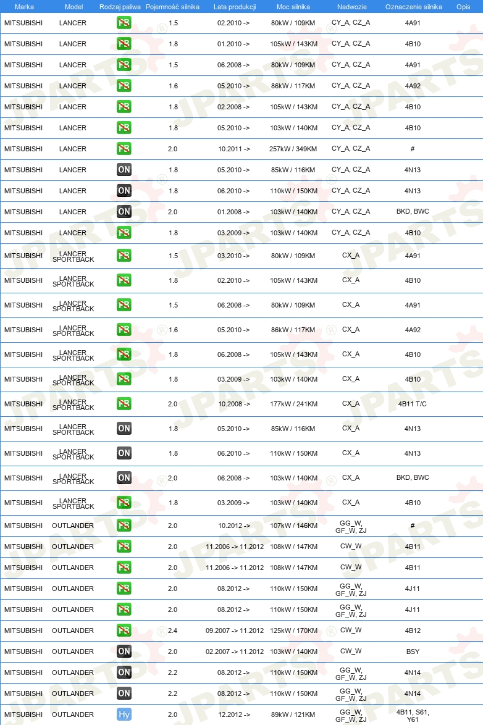Image resolution: width=483 pixels, height=725 pixels.
Task: Click petrol icon in Lancer Sportback 177kW row
Action: coord(124,404)
